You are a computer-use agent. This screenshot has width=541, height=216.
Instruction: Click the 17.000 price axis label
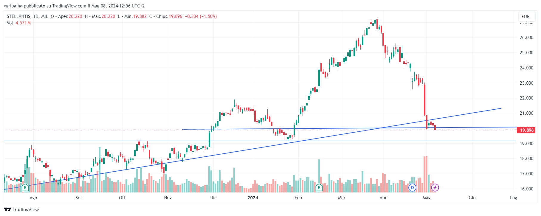click(x=526, y=174)
